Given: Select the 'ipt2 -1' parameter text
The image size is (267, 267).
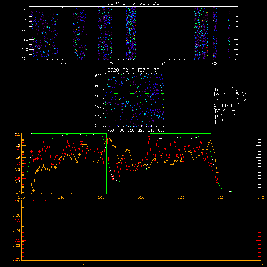Looking at the screenshot, I should pos(225,121).
